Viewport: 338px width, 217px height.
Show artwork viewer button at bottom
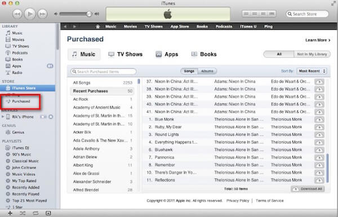(x=48, y=213)
